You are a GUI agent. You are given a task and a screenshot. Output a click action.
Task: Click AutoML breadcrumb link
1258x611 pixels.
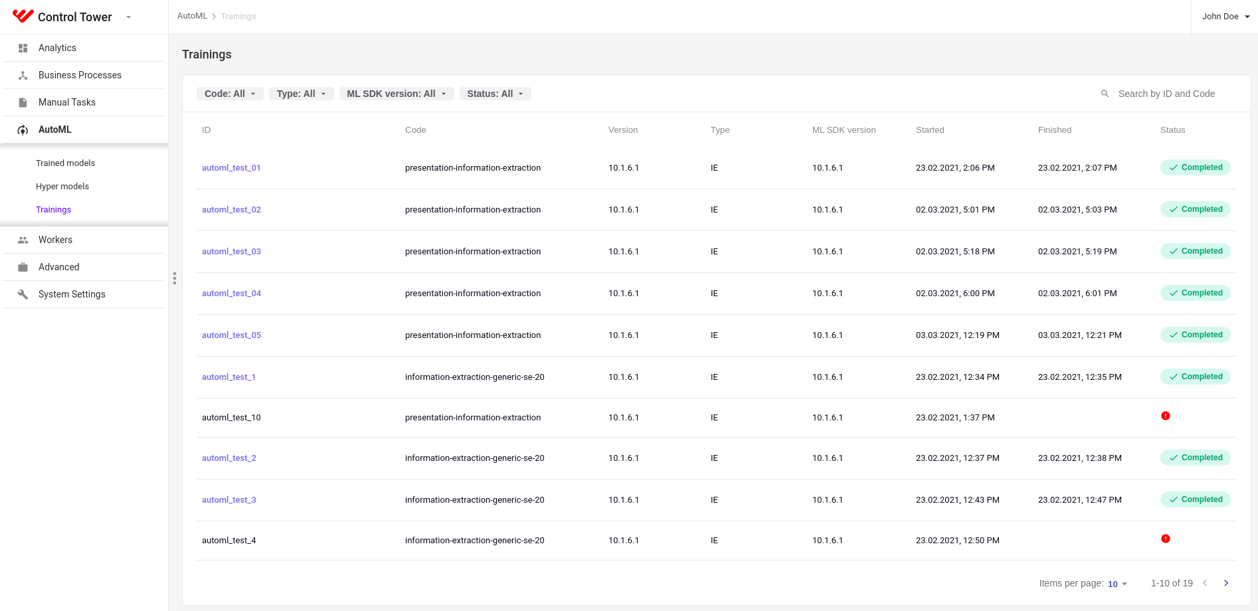pos(192,16)
